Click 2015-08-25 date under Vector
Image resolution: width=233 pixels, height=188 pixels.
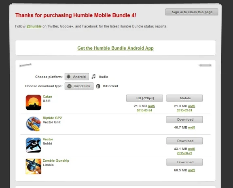tap(184, 153)
